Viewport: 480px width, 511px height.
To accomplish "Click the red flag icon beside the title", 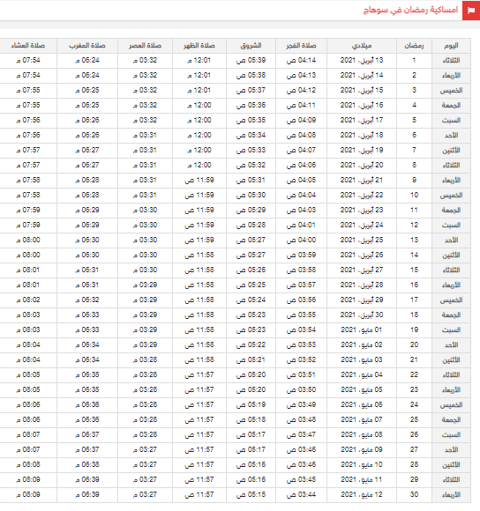I will point(471,11).
